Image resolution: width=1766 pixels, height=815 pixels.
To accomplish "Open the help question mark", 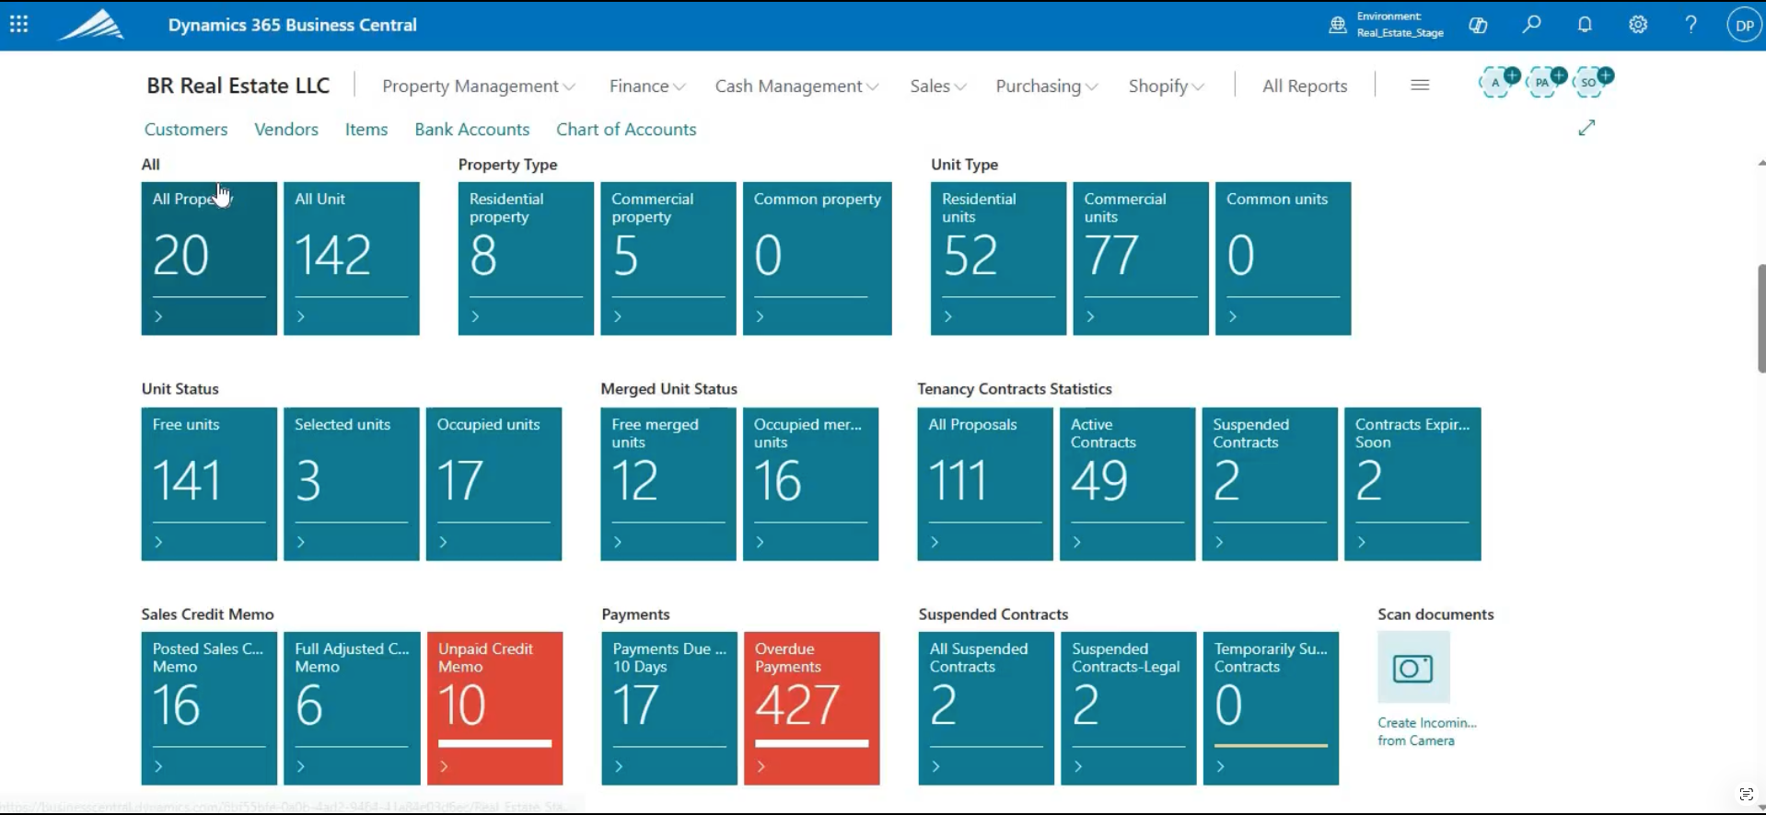I will (x=1690, y=25).
